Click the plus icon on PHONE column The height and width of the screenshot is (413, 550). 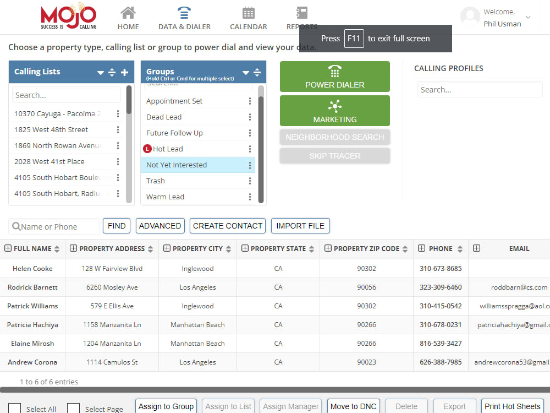pos(422,248)
